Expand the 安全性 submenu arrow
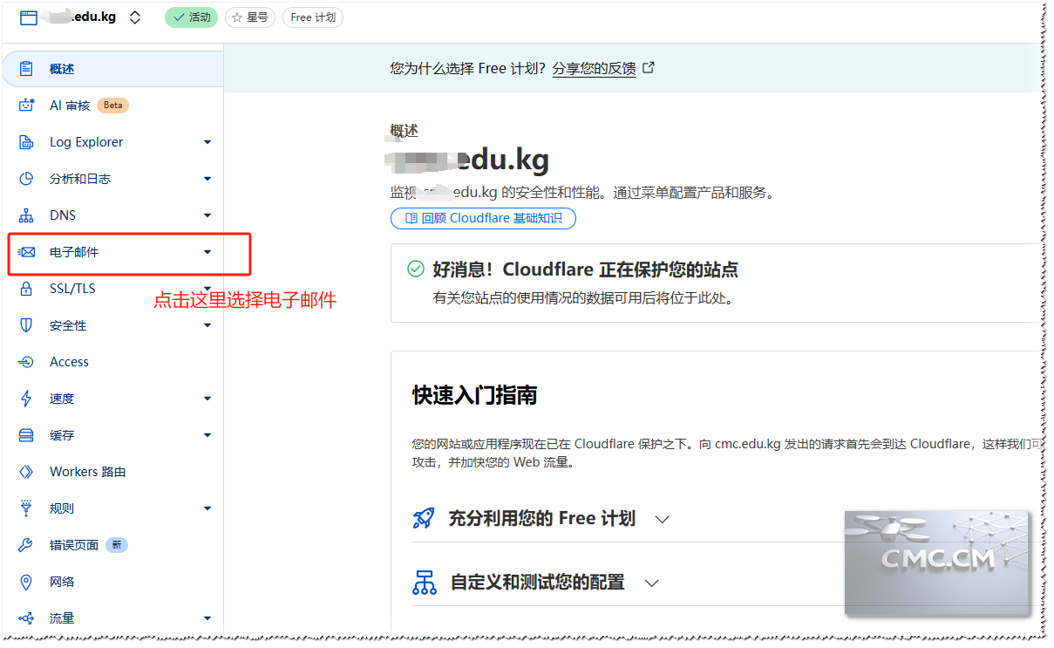Image resolution: width=1054 pixels, height=648 pixels. (x=207, y=325)
